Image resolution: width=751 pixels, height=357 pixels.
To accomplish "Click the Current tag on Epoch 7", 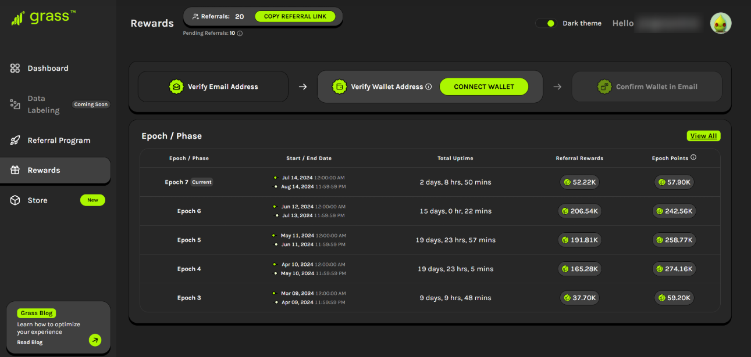I will point(202,182).
